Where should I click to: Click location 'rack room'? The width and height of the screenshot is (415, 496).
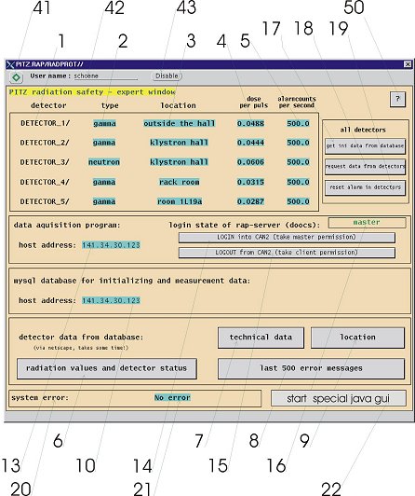tap(180, 182)
